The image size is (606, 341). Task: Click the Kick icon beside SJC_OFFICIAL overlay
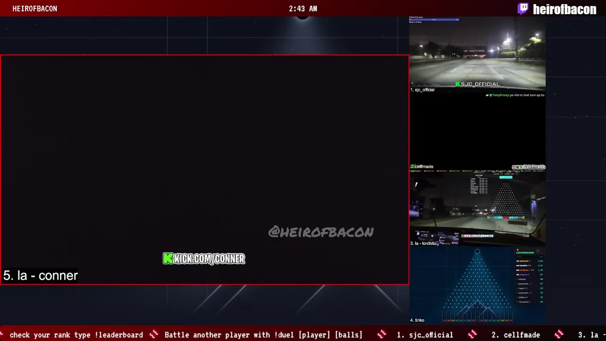point(457,84)
